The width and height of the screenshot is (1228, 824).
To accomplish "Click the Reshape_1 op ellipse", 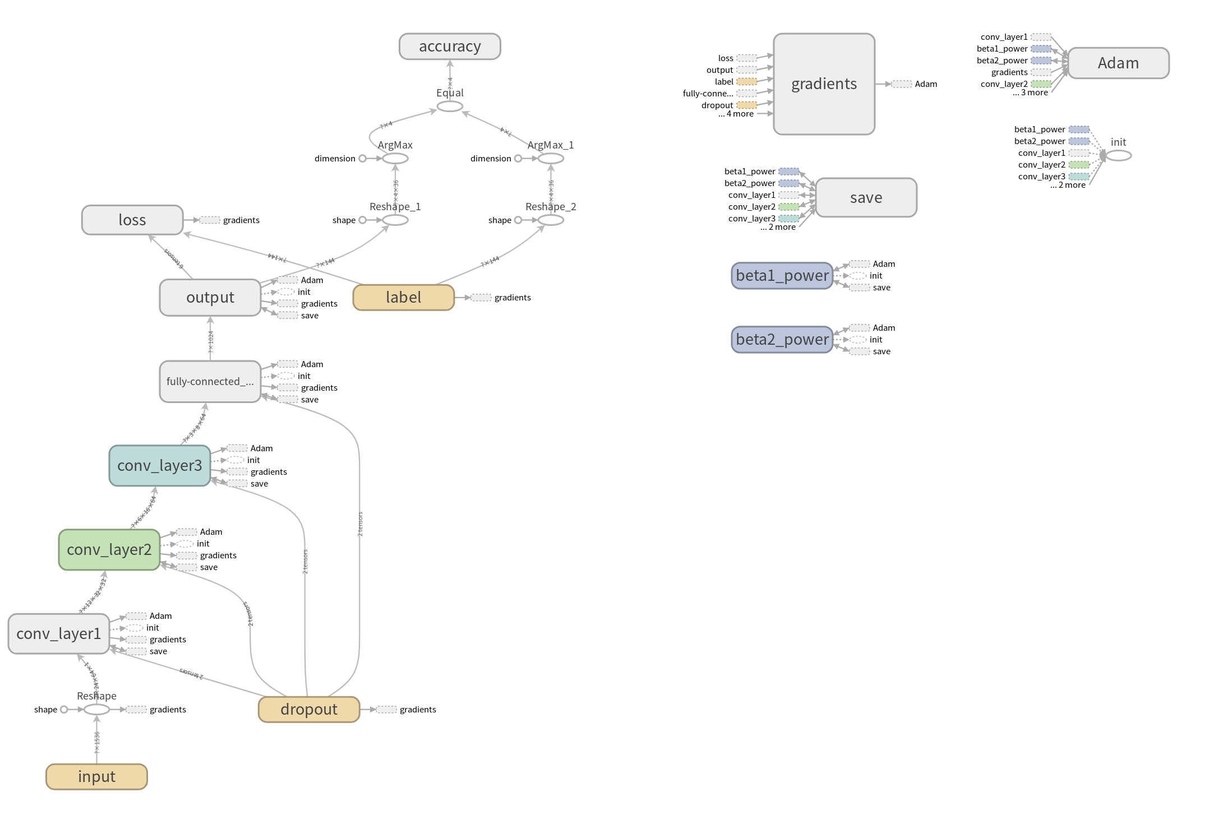I will click(395, 220).
